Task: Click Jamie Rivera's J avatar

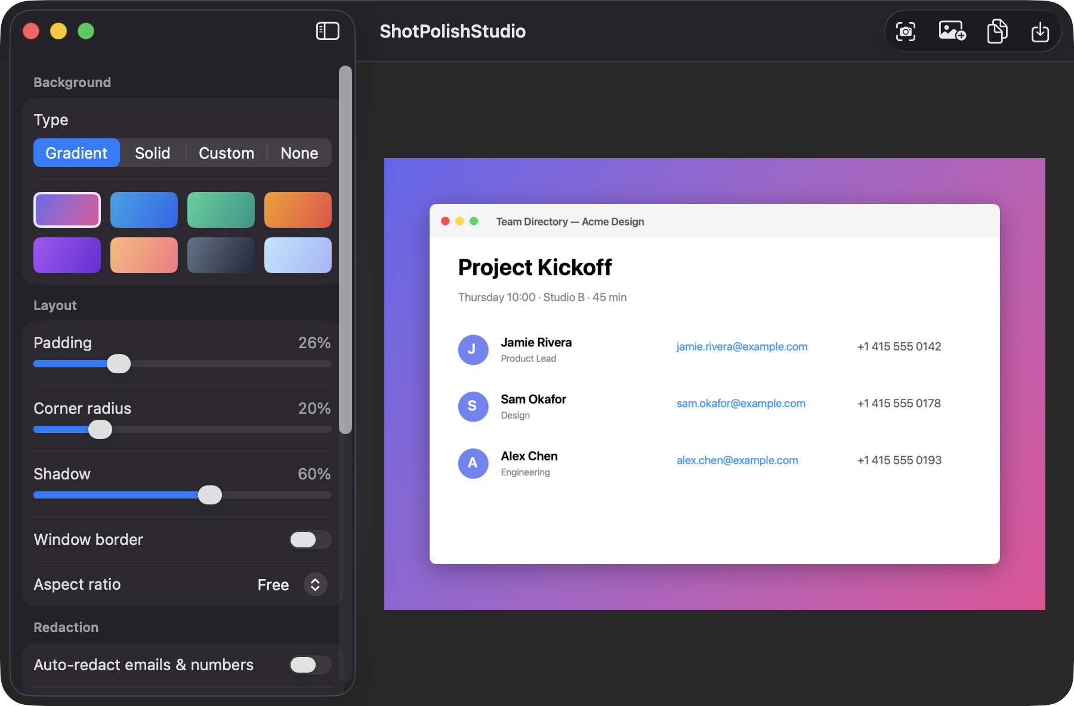Action: click(x=473, y=349)
